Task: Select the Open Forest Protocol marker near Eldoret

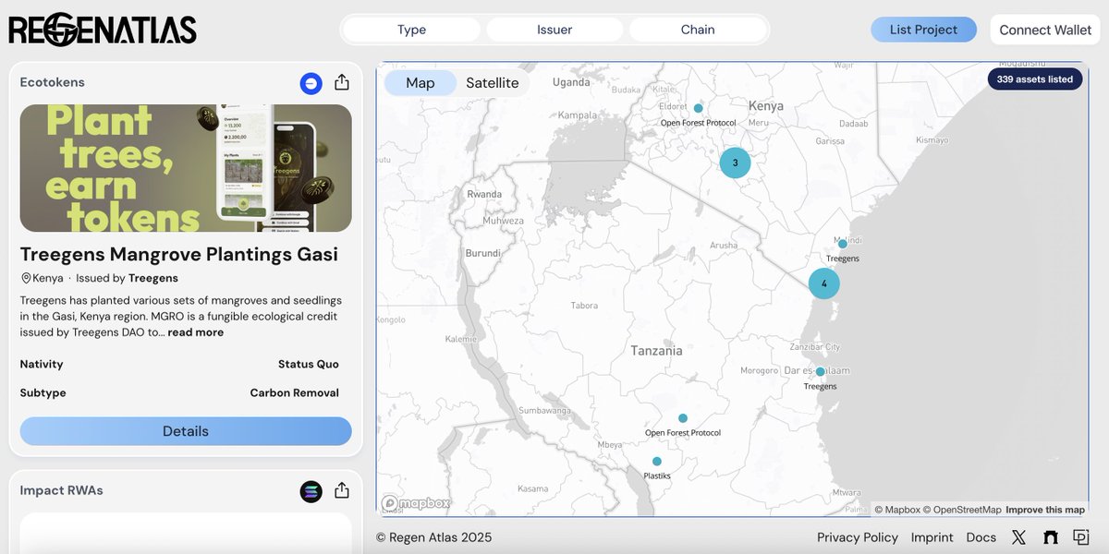Action: click(x=699, y=108)
